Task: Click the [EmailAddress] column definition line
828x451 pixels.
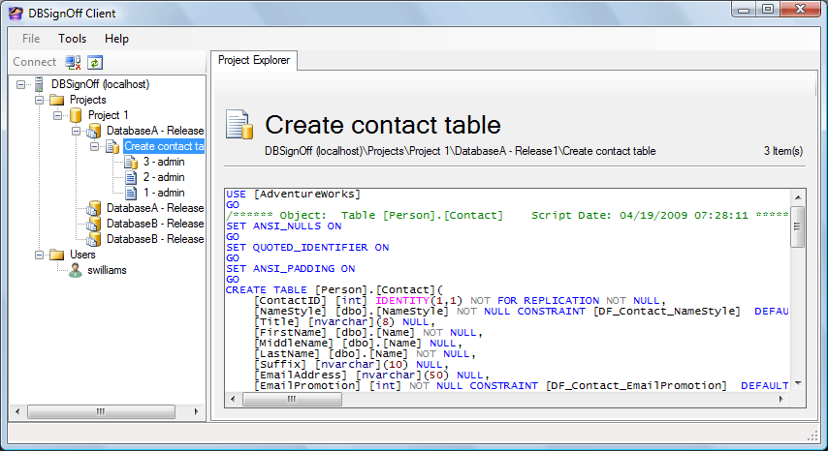Action: [x=371, y=376]
